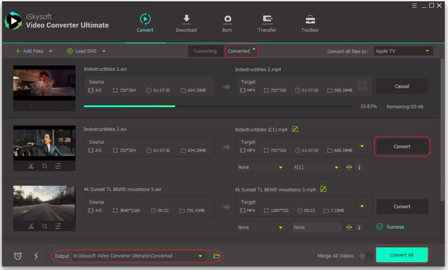Open the output folder icon
This screenshot has width=448, height=270.
pyautogui.click(x=217, y=256)
